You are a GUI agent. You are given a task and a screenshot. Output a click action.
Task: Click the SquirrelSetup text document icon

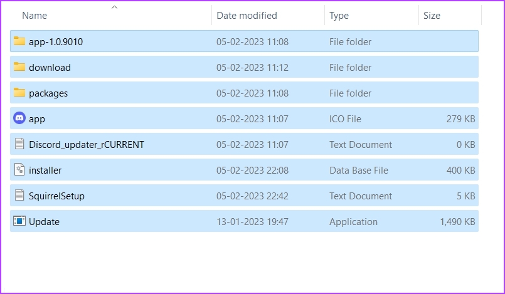(19, 195)
